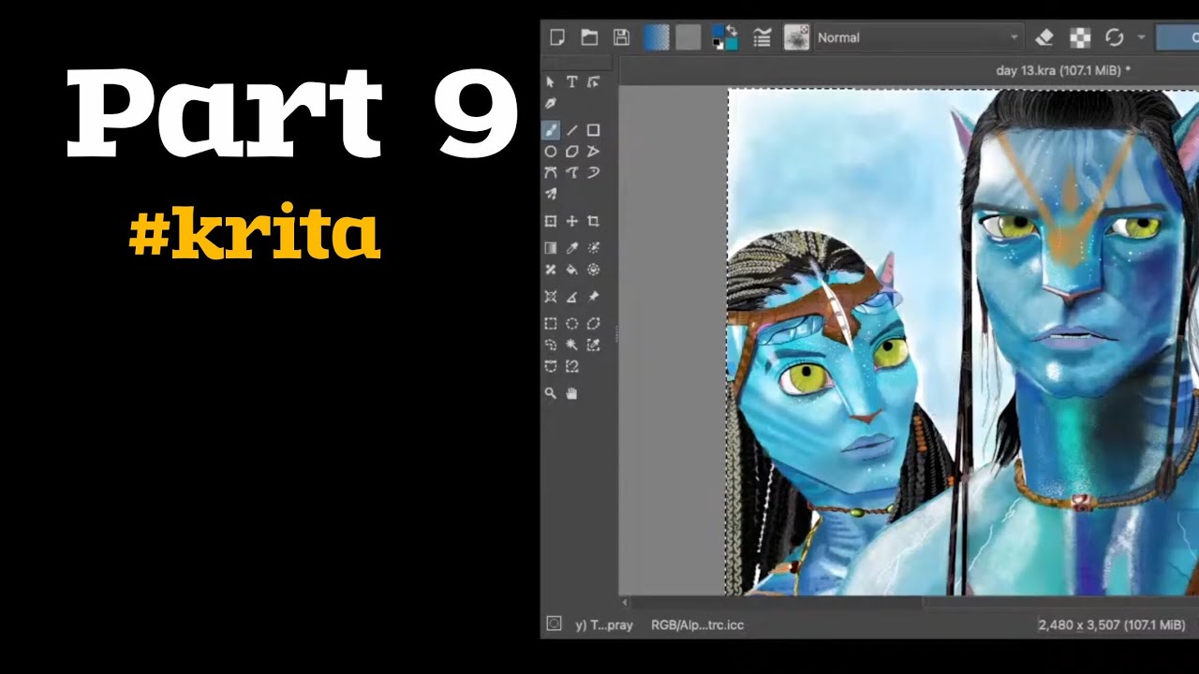The height and width of the screenshot is (674, 1199).
Task: Select the Smart Patch tool
Action: 551,270
